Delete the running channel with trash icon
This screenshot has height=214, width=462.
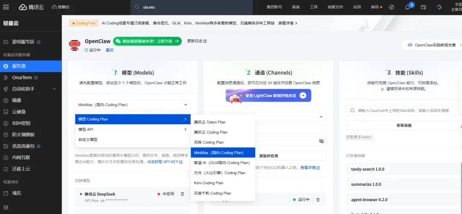point(318,199)
